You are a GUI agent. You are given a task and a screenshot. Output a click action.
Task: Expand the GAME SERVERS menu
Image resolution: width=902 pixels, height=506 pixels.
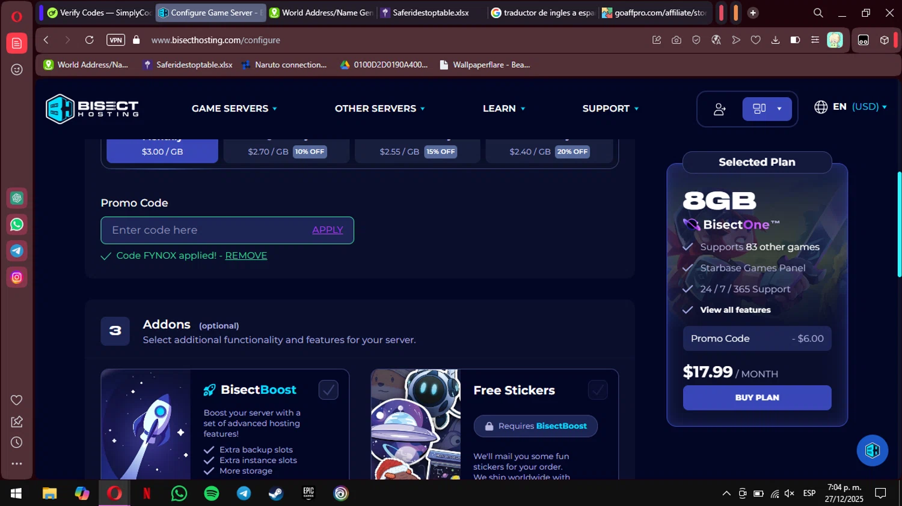[x=235, y=109]
